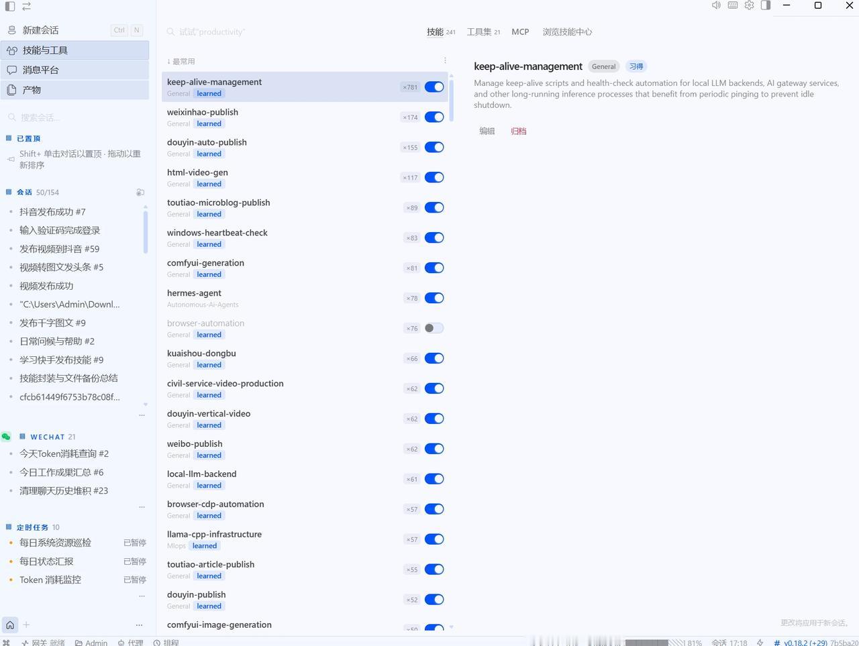
Task: Click Admin folder in status bar
Action: pyautogui.click(x=91, y=643)
